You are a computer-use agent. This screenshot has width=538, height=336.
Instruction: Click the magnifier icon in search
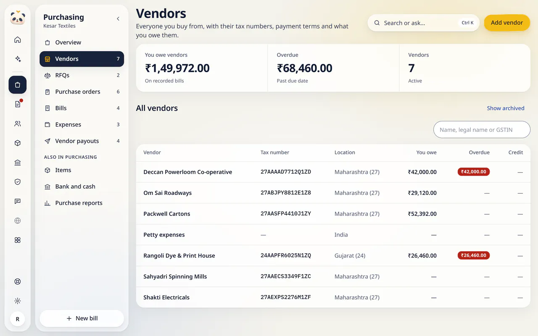point(377,23)
